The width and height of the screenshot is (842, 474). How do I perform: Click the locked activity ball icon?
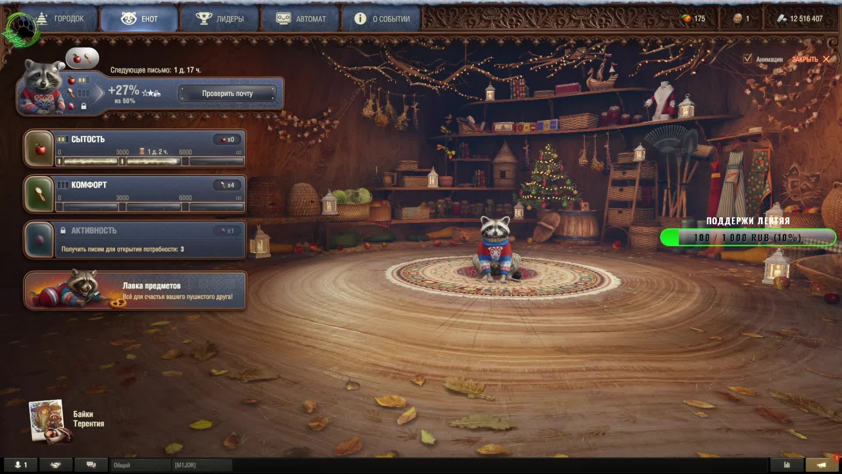39,240
